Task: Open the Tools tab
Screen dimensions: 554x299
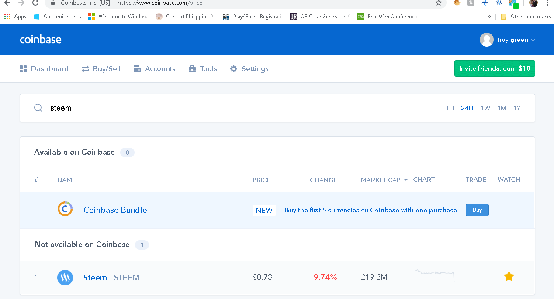Action: pyautogui.click(x=203, y=69)
